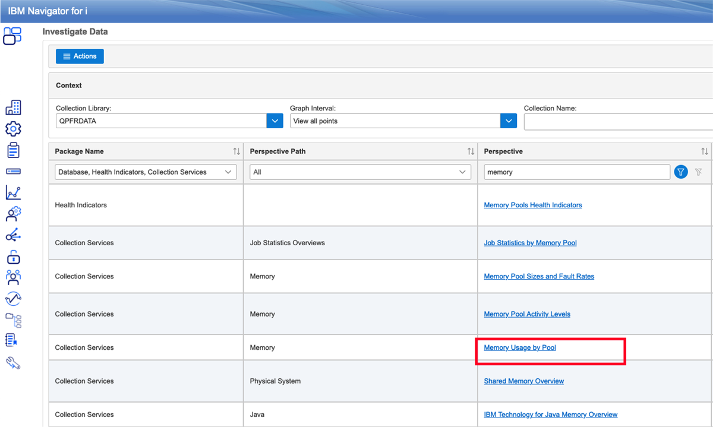Open the network share icon in sidebar
This screenshot has width=713, height=427.
tap(13, 235)
